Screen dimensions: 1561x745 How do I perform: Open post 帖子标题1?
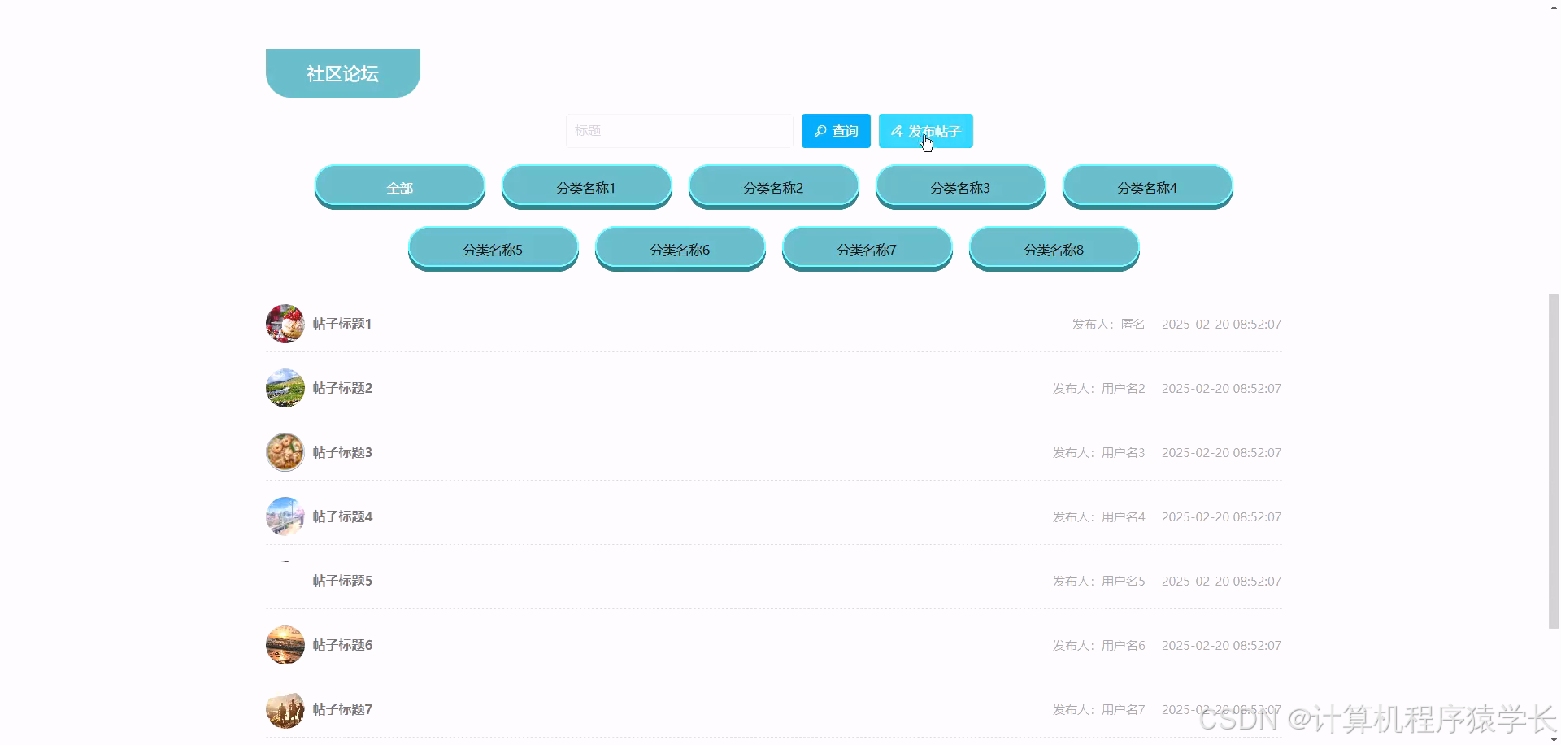click(342, 324)
